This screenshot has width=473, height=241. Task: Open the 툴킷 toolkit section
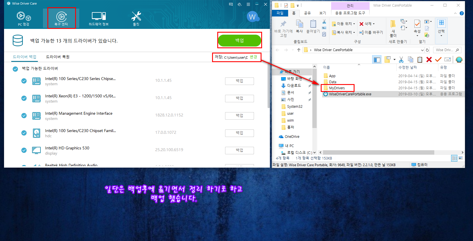tap(136, 18)
